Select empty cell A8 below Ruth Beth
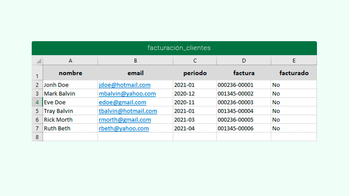 (x=70, y=137)
